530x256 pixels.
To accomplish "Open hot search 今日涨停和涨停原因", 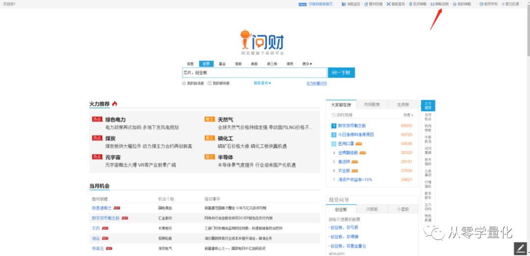I will pyautogui.click(x=356, y=134).
